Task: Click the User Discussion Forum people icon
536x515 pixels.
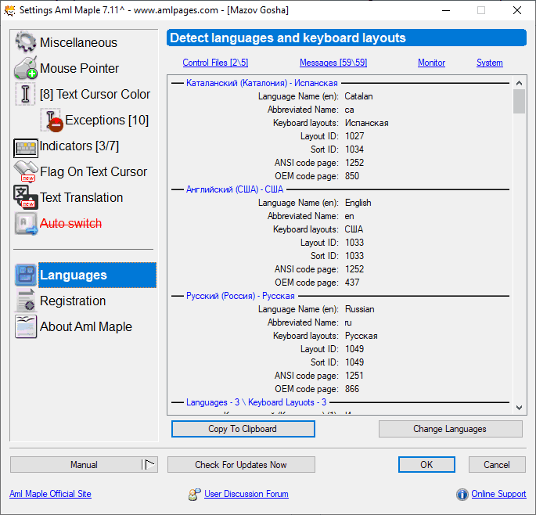Action: pyautogui.click(x=195, y=494)
